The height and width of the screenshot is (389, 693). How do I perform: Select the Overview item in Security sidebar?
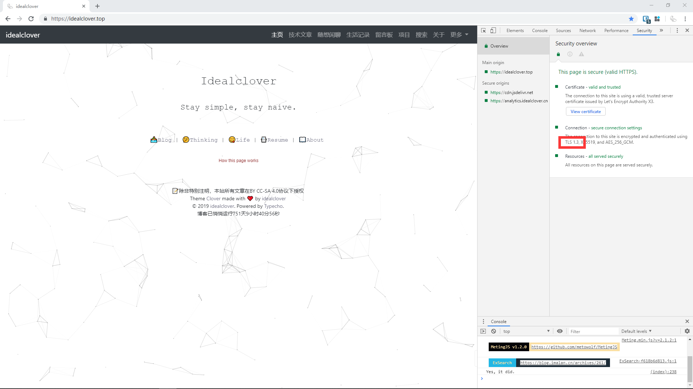pos(513,46)
